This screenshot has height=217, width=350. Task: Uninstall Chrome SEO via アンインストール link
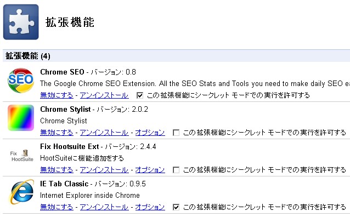pyautogui.click(x=104, y=95)
